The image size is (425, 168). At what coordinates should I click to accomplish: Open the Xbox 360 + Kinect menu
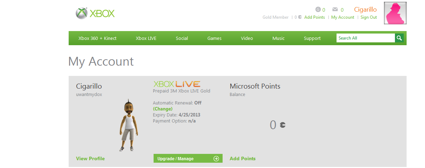[x=97, y=38]
